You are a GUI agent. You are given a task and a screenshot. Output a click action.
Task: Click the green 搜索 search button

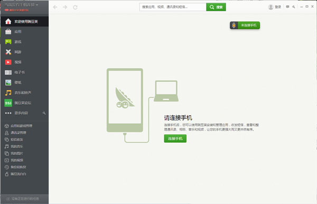[x=216, y=7]
